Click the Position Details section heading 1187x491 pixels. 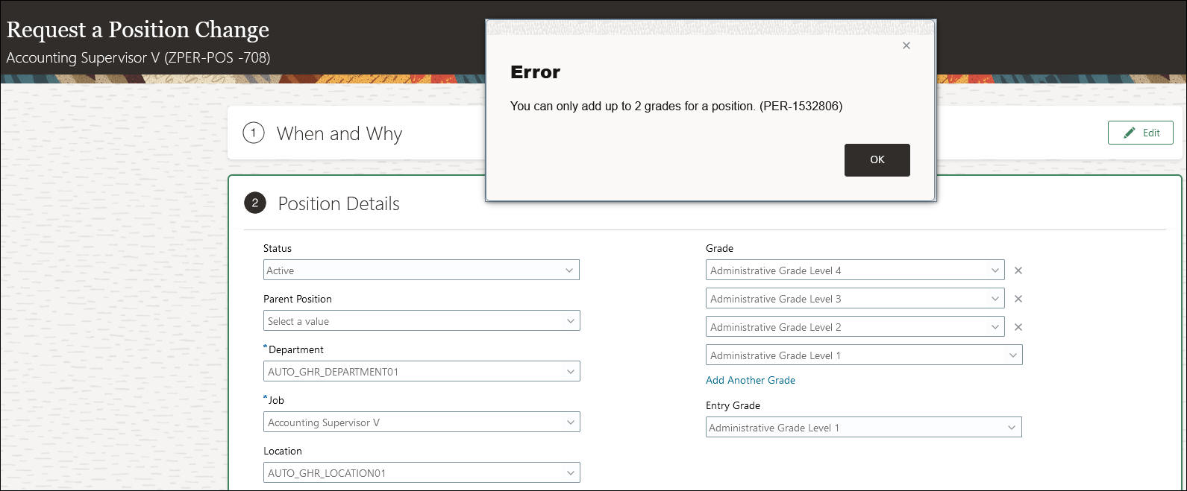coord(339,203)
